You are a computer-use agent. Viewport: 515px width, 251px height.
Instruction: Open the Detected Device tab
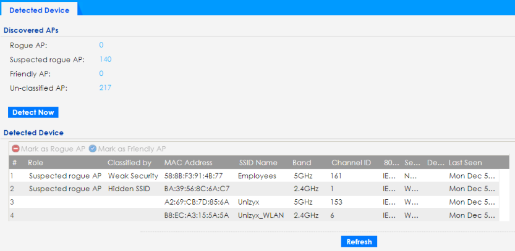38,9
